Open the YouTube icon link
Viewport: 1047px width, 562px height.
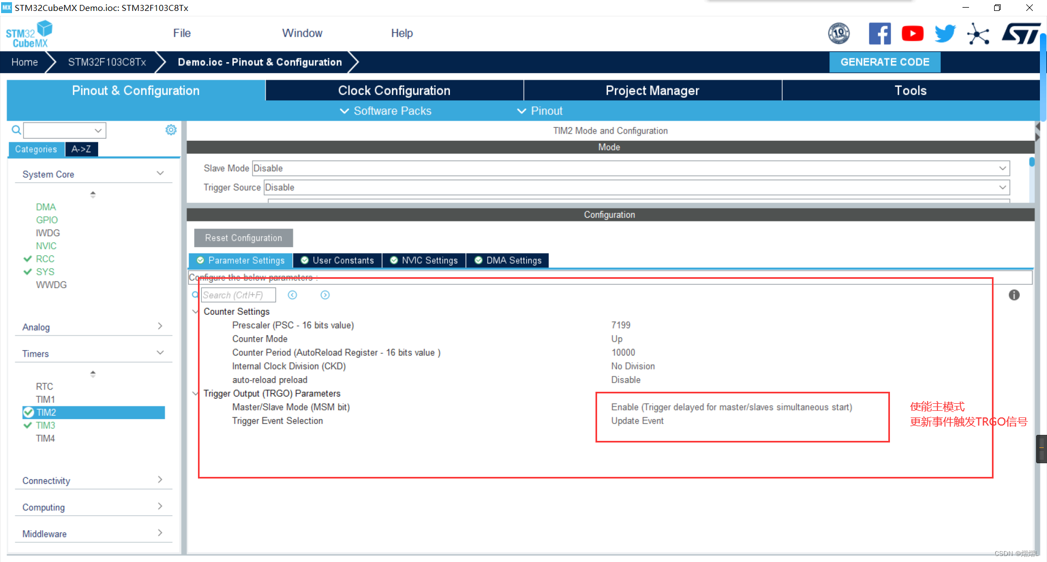coord(912,34)
